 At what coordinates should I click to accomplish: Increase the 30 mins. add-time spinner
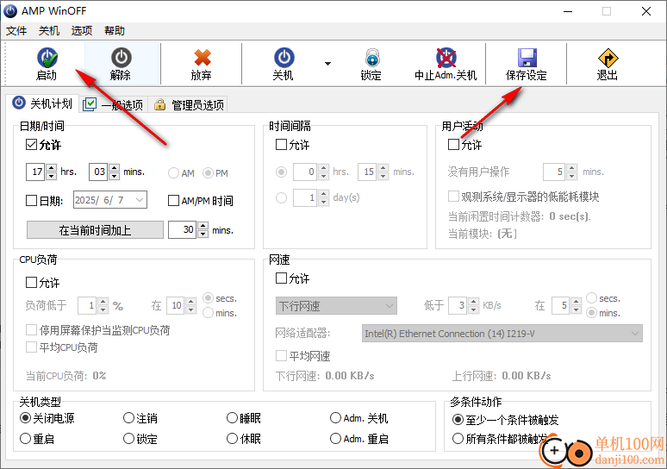click(x=203, y=226)
